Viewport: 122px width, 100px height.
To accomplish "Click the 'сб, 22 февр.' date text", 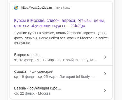I will click(x=24, y=93).
